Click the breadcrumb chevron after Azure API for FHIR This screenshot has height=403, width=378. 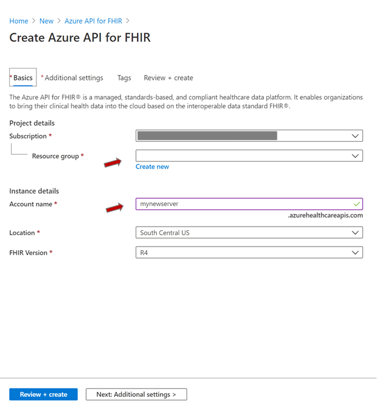click(x=128, y=21)
